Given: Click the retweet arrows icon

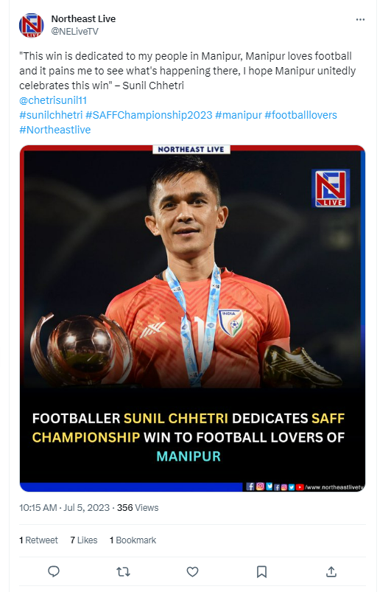Looking at the screenshot, I should point(123,571).
